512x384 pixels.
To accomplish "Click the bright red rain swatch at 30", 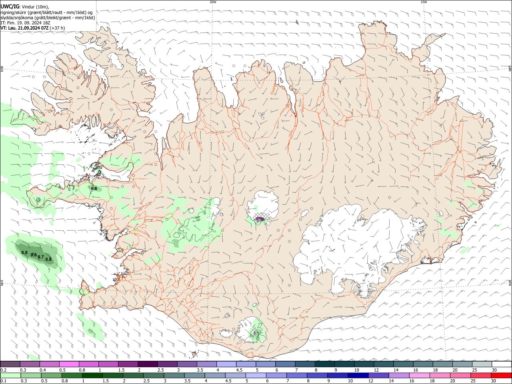I will 501,375.
